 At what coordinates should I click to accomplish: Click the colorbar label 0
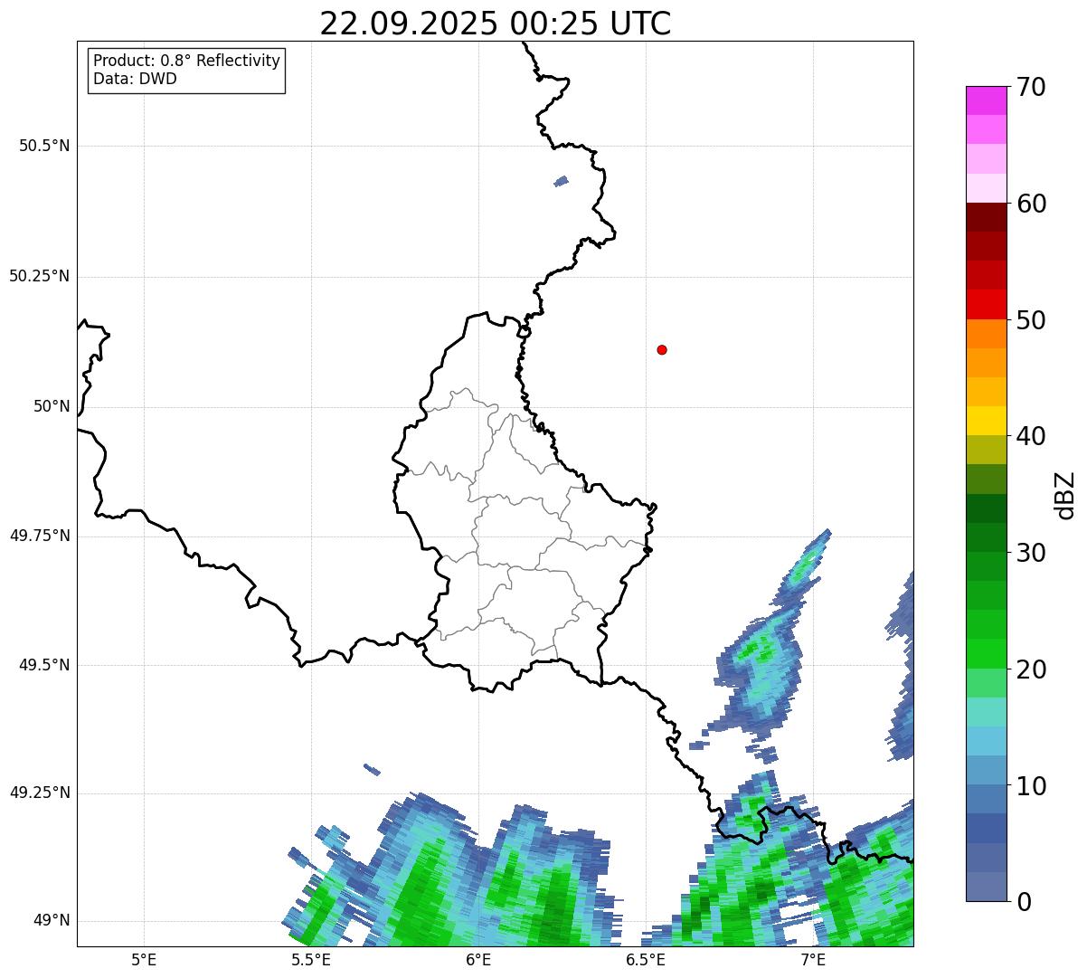coord(1024,902)
